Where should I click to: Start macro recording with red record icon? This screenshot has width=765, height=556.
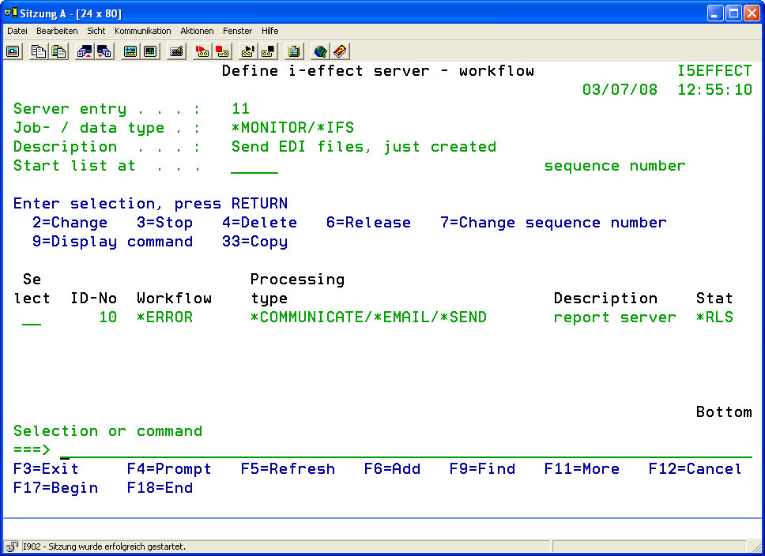coord(202,51)
